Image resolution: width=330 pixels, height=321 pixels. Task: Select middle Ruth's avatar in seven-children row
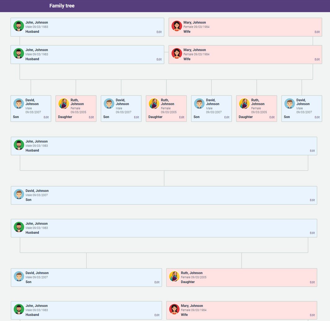coord(154,104)
